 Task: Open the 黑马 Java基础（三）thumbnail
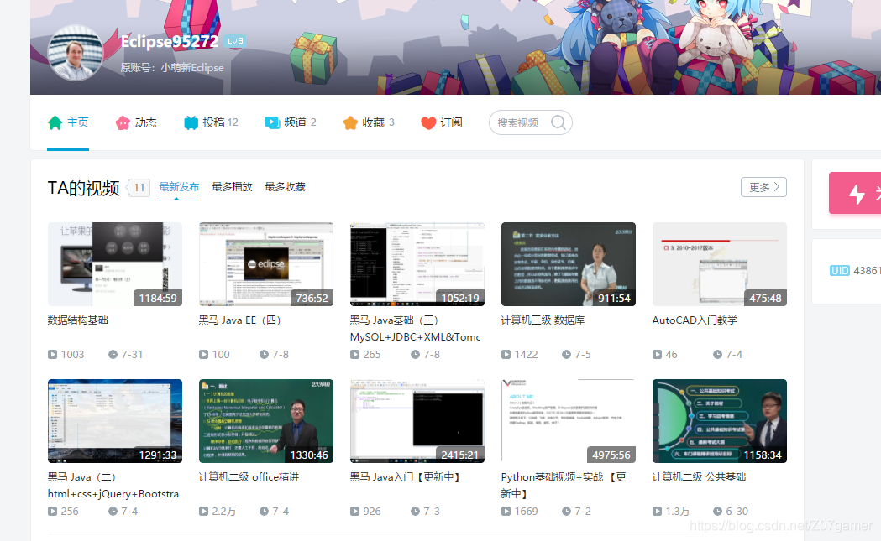point(417,264)
